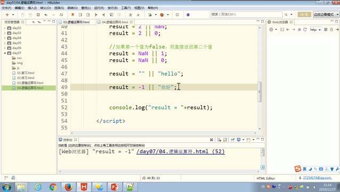This screenshot has width=340, height=192.
Task: Click the run-in-browser green icon
Action: pyautogui.click(x=150, y=15)
